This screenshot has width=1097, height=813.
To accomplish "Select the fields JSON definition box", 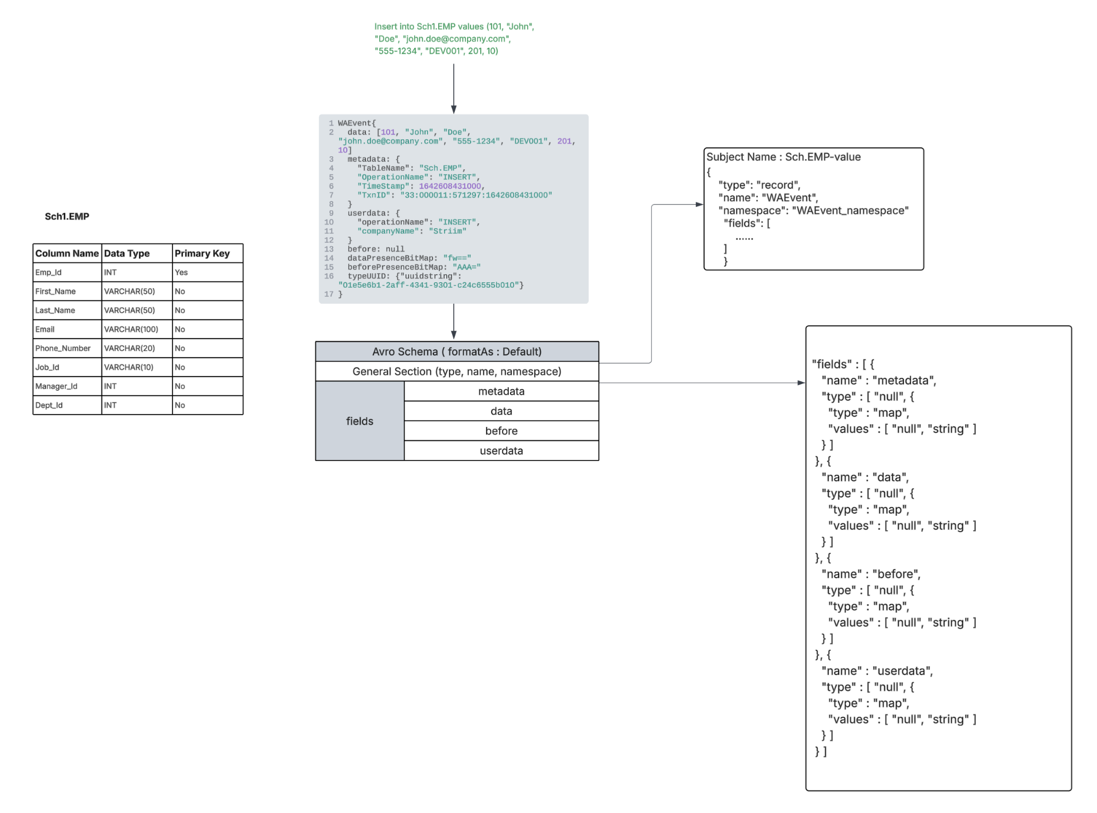I will click(938, 558).
